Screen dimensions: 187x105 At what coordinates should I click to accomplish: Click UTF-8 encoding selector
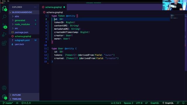point(139,103)
